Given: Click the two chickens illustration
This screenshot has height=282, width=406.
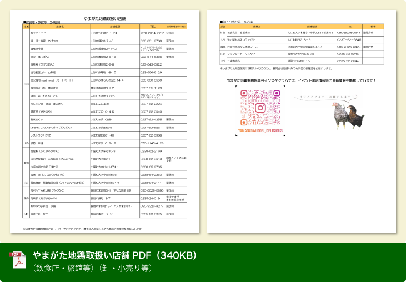Looking at the screenshot, I should point(348,115).
